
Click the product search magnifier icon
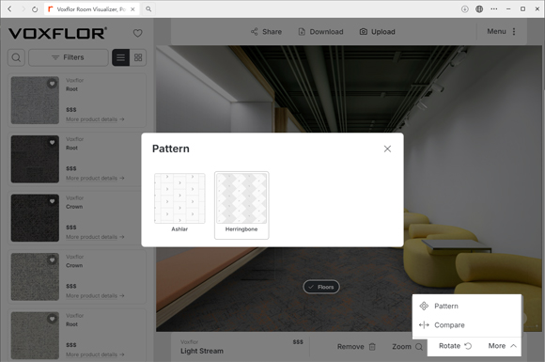pos(16,57)
